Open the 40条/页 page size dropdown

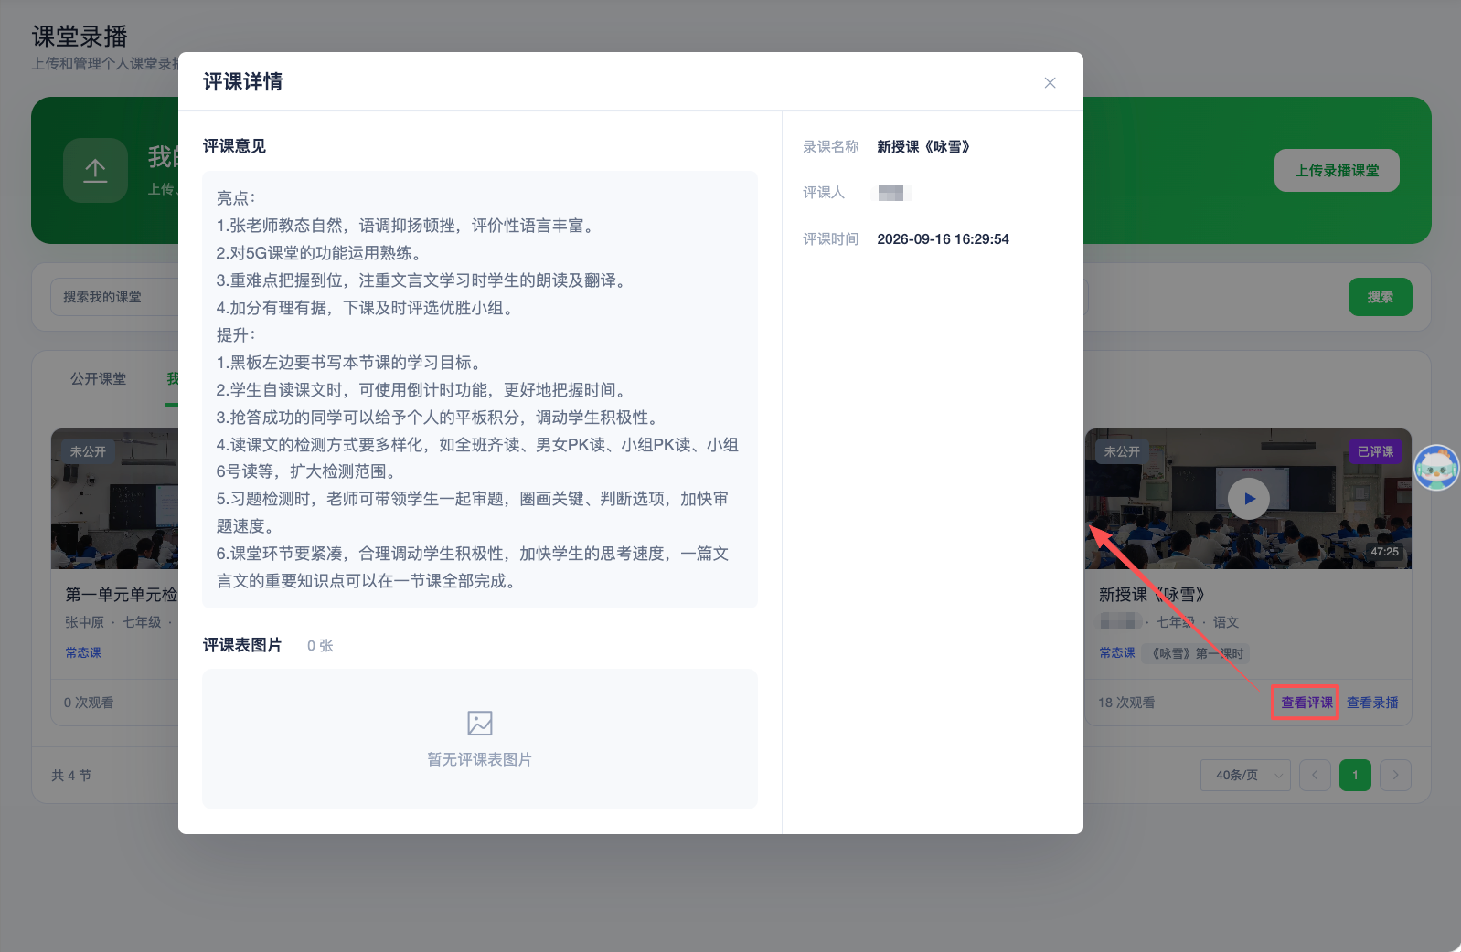(x=1246, y=775)
